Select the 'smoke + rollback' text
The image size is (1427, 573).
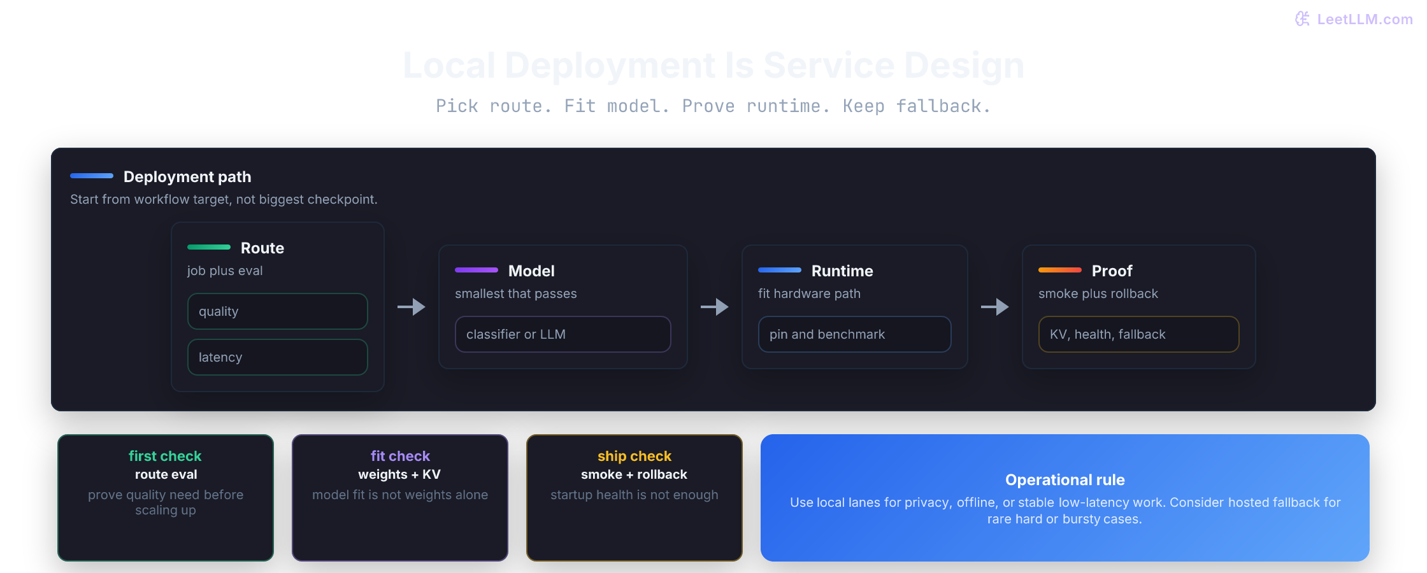(x=634, y=474)
